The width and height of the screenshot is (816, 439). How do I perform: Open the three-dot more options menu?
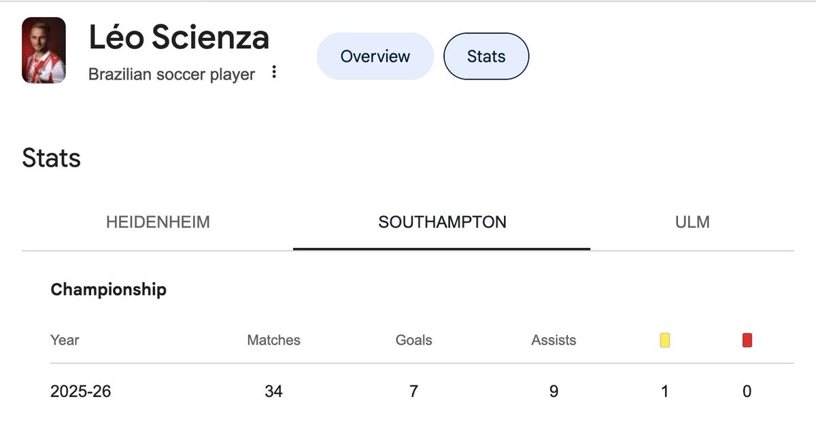[274, 72]
